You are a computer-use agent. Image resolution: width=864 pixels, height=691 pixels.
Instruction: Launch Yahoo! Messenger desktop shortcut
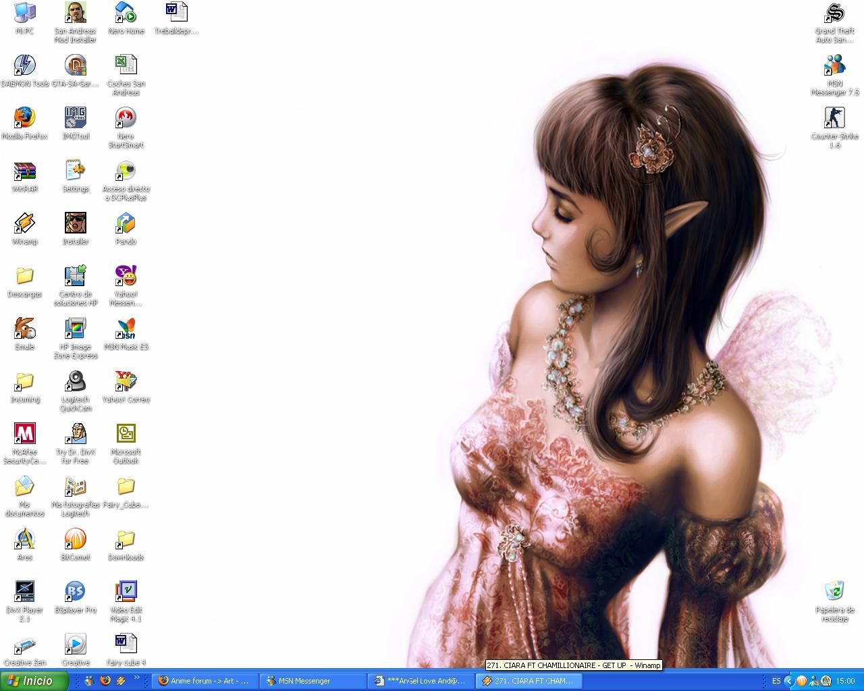(x=126, y=285)
